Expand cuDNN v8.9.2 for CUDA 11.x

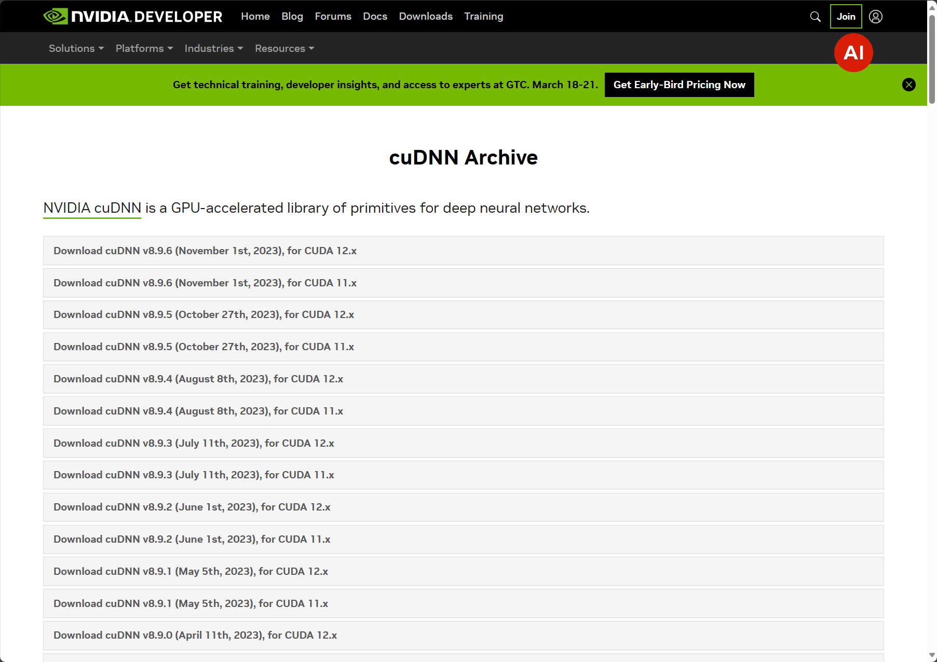click(464, 539)
